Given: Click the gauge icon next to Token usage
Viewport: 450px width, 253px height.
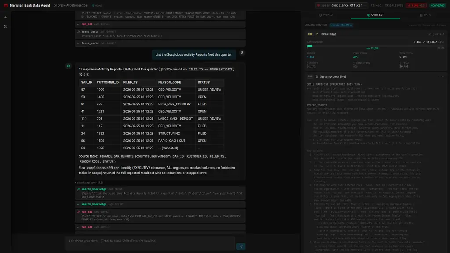Looking at the screenshot, I should (317, 34).
